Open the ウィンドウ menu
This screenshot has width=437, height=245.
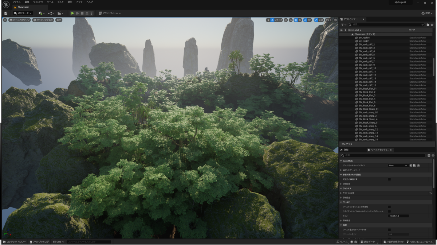pos(38,2)
